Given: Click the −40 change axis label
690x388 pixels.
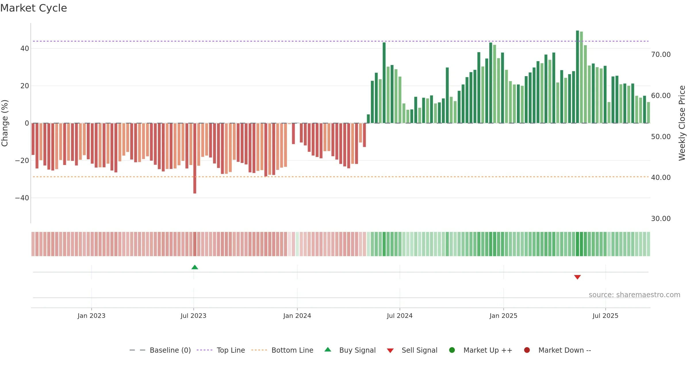Looking at the screenshot, I should tap(22, 198).
